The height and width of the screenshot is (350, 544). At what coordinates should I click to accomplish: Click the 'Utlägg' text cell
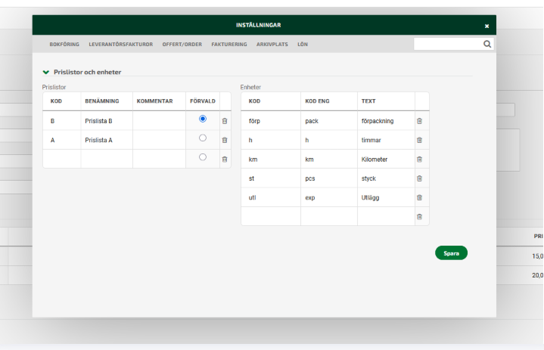pyautogui.click(x=386, y=197)
